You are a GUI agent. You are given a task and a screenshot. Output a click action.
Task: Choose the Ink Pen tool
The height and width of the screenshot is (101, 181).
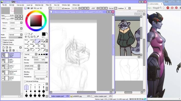[x=38, y=50]
